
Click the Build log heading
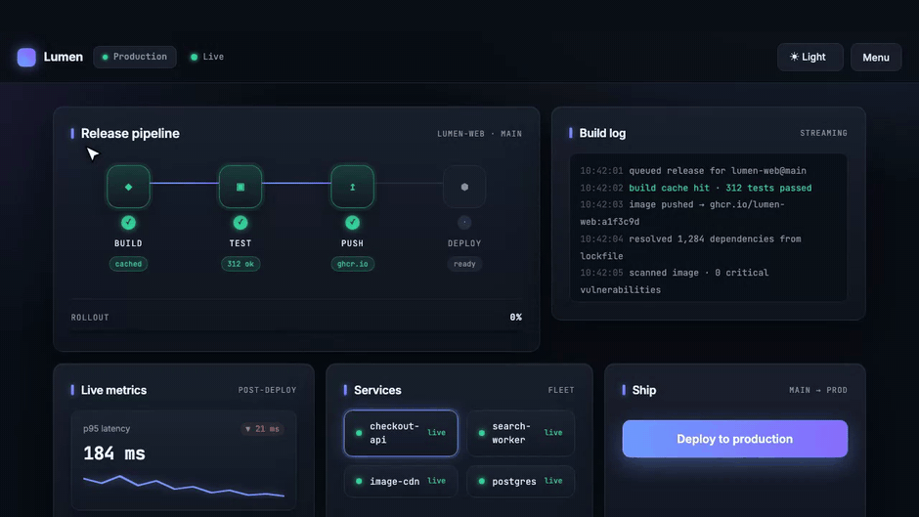(x=602, y=134)
